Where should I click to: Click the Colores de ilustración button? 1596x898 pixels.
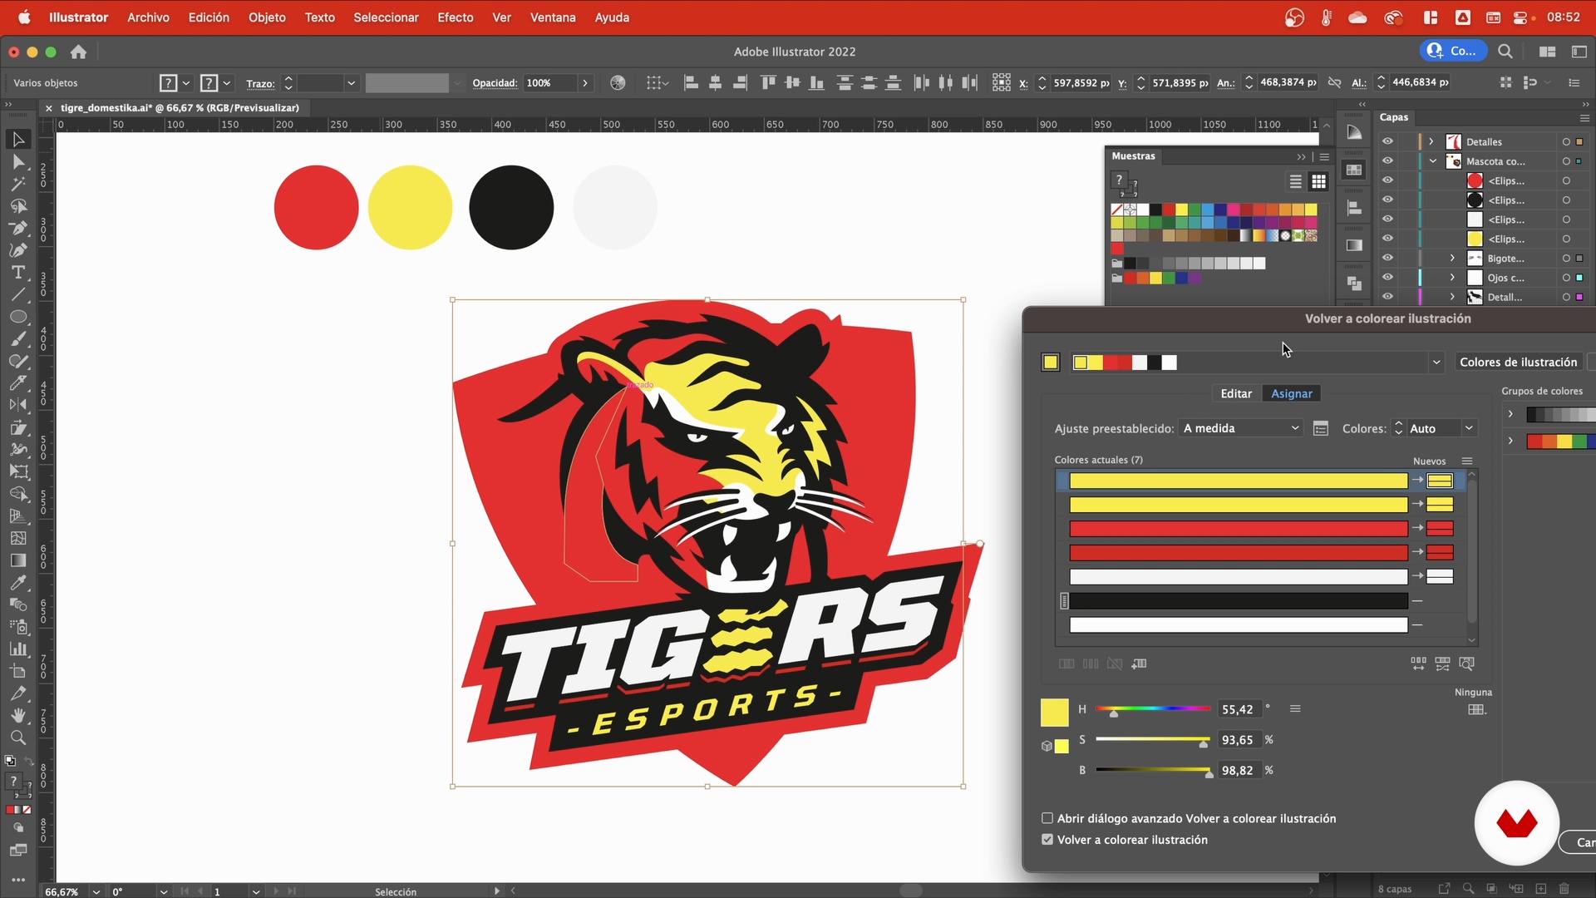1519,363
